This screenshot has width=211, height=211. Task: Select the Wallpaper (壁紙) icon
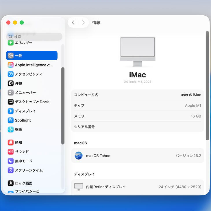pyautogui.click(x=11, y=130)
